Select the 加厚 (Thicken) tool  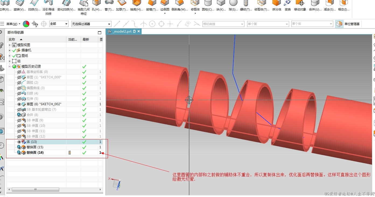122,6
